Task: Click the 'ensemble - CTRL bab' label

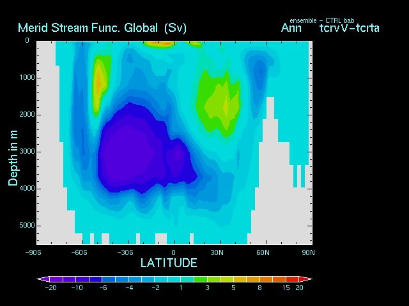Action: pyautogui.click(x=322, y=20)
